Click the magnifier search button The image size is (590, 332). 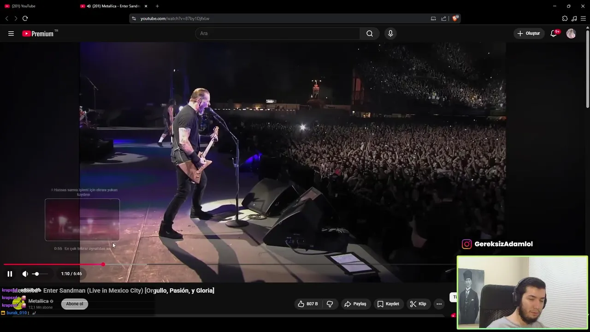pyautogui.click(x=370, y=33)
